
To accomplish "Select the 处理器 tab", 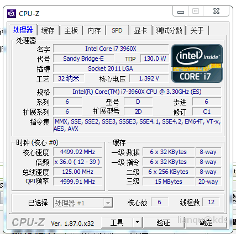I will 23,30.
